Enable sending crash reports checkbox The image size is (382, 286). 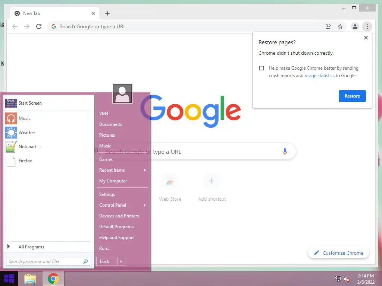262,68
